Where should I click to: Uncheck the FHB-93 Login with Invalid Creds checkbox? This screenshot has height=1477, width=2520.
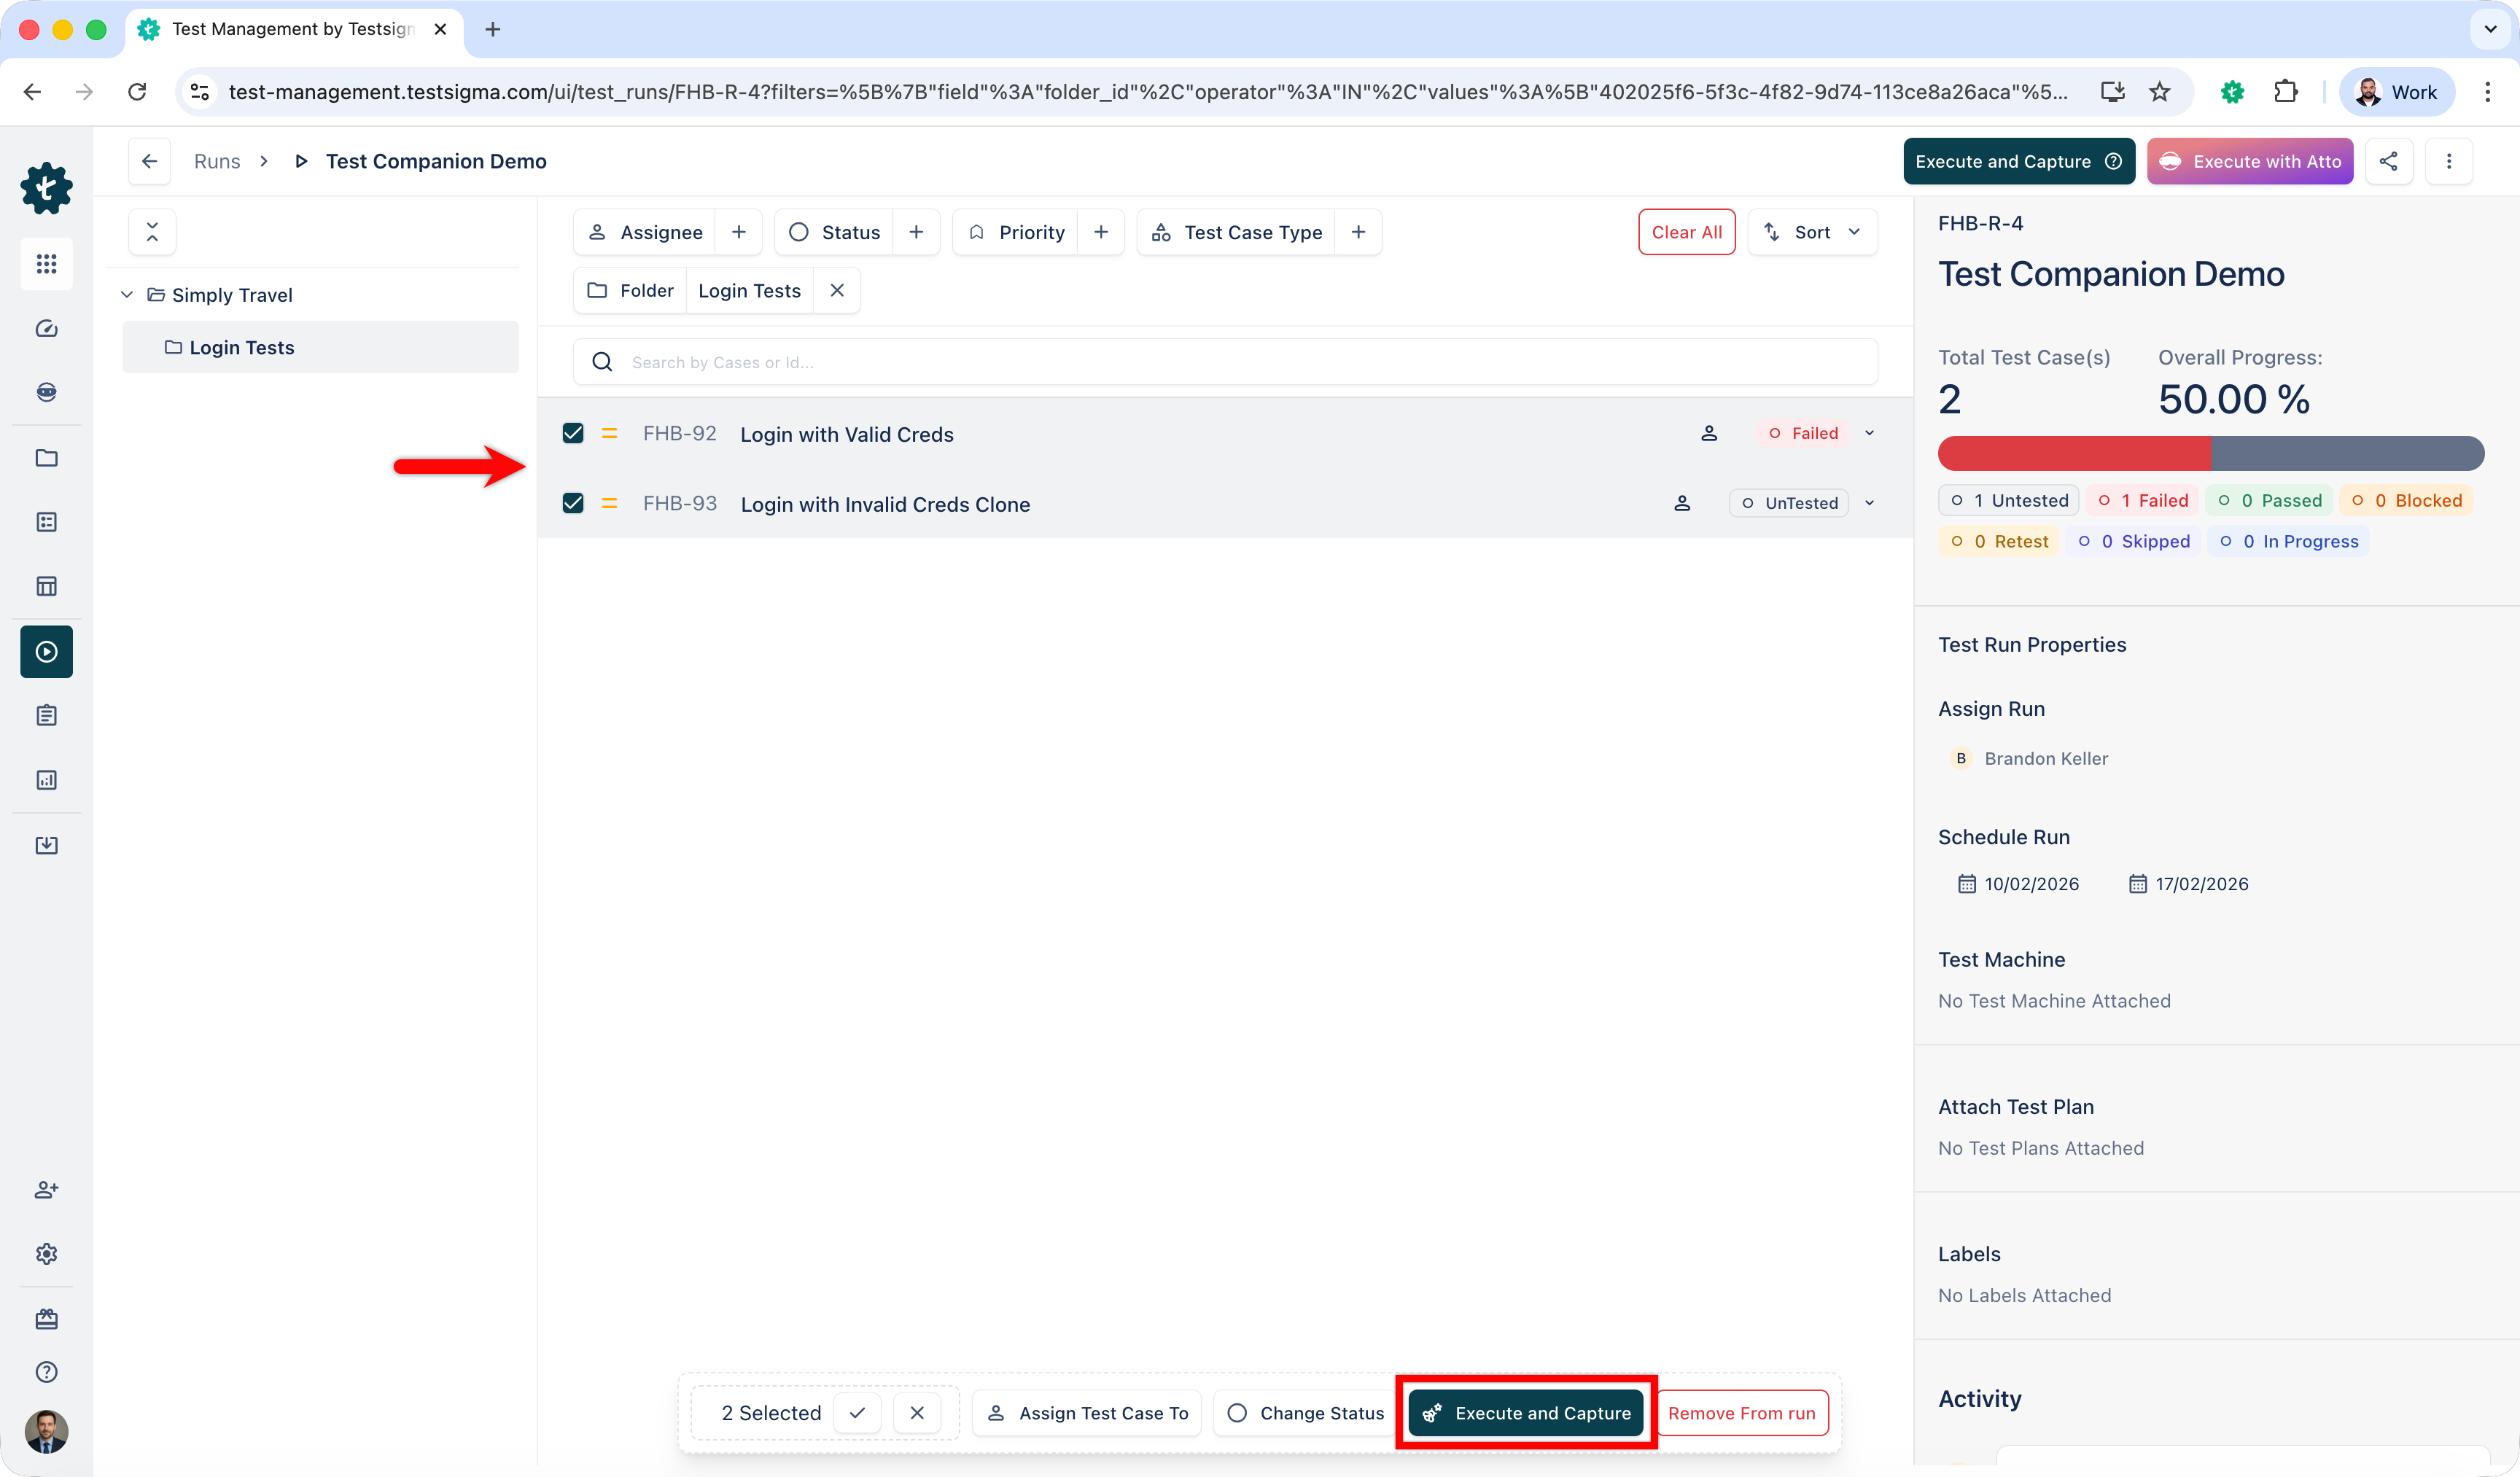572,503
